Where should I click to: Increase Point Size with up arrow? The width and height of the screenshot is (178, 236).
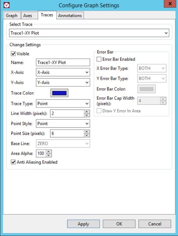pyautogui.click(x=87, y=131)
